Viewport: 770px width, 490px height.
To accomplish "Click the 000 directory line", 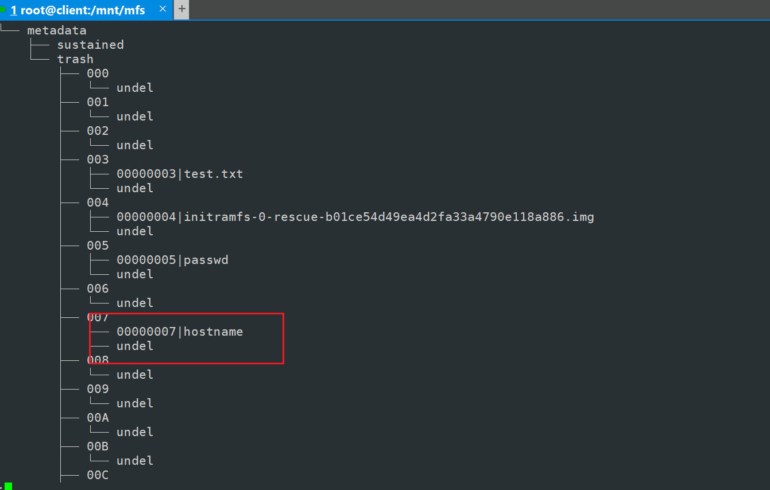I will 98,73.
